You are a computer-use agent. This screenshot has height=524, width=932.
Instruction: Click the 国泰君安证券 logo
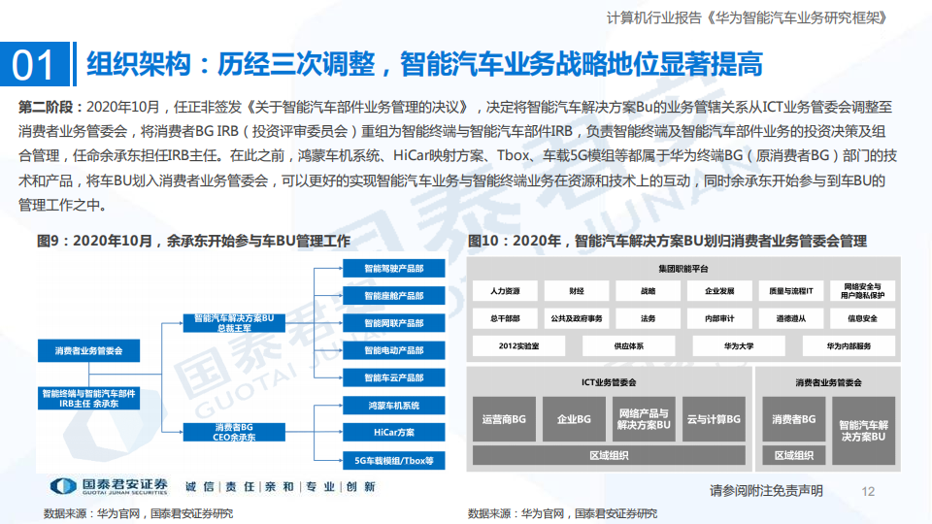(x=109, y=486)
